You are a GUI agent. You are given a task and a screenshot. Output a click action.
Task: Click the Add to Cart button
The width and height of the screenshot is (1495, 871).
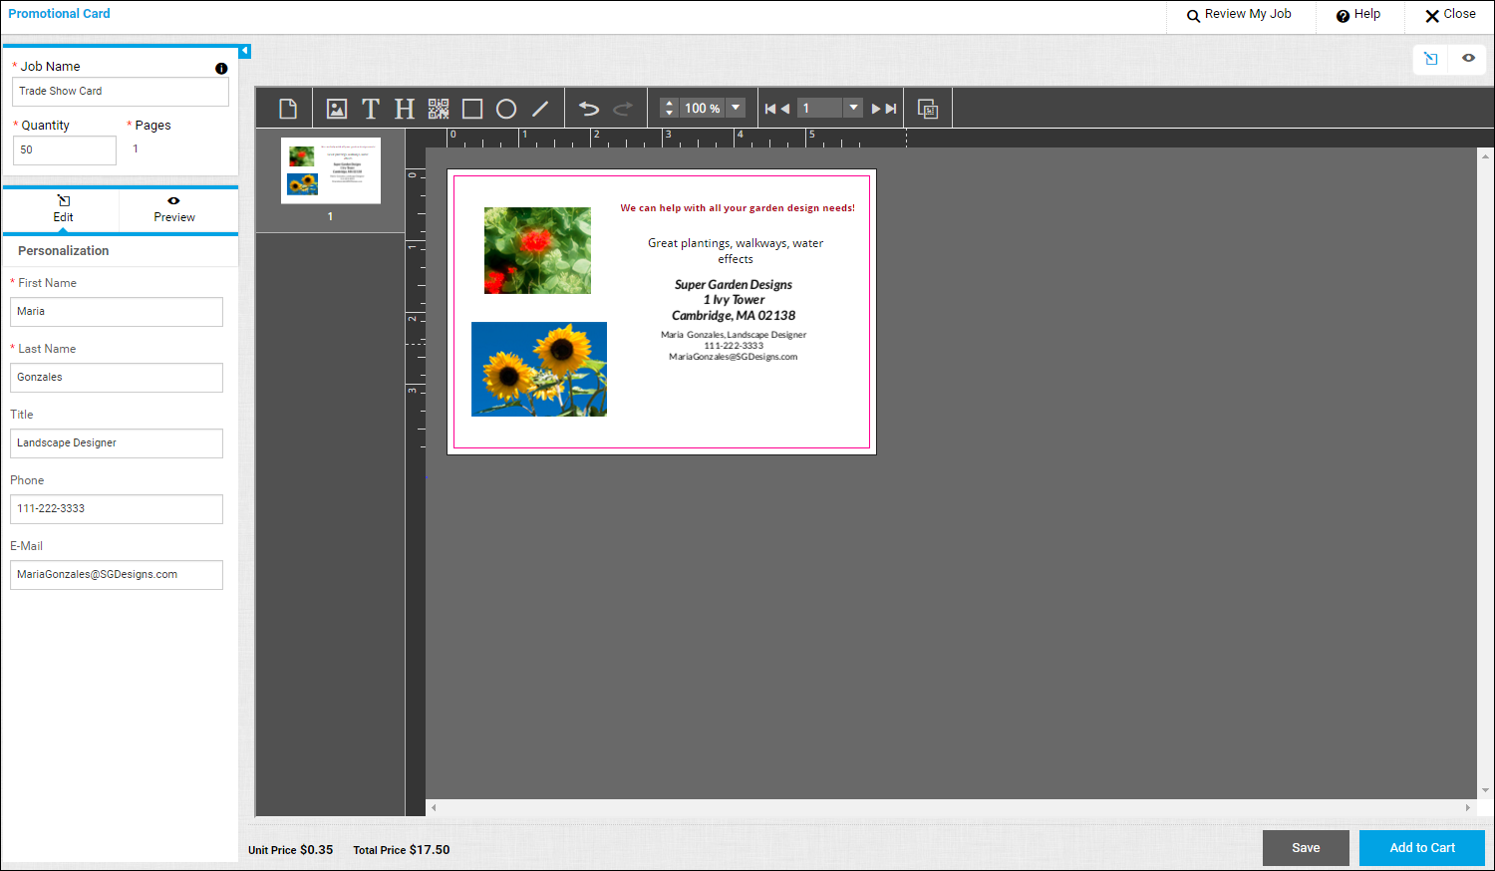tap(1421, 848)
